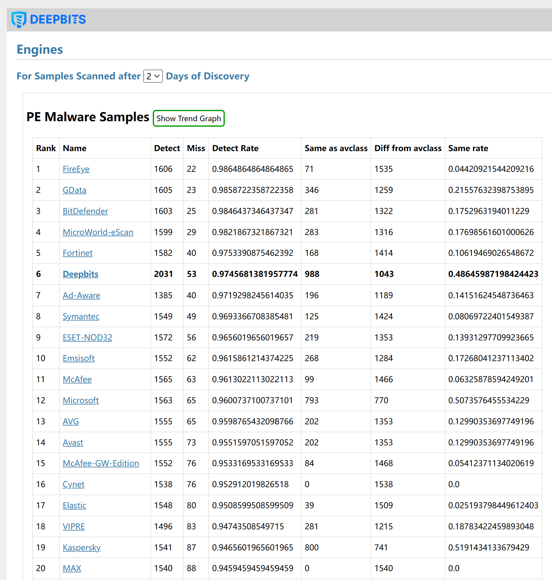Select Deepbits same rate 0.48645987198424423
The height and width of the screenshot is (580, 552).
coord(493,274)
